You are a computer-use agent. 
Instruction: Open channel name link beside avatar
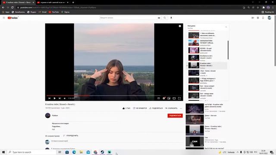click(55, 115)
